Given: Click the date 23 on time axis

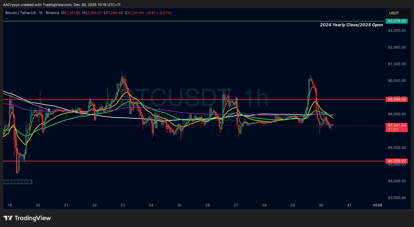Looking at the screenshot, I should 123,205.
